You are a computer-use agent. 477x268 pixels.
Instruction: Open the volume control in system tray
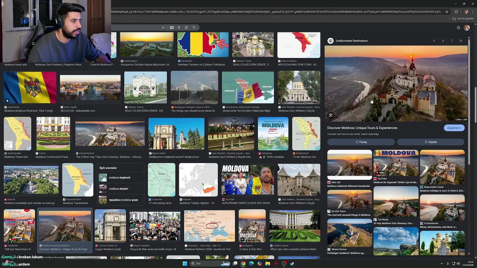458,264
